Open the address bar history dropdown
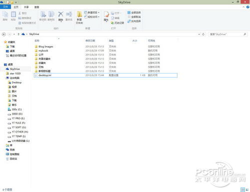The width and height of the screenshot is (250, 192). coord(199,34)
